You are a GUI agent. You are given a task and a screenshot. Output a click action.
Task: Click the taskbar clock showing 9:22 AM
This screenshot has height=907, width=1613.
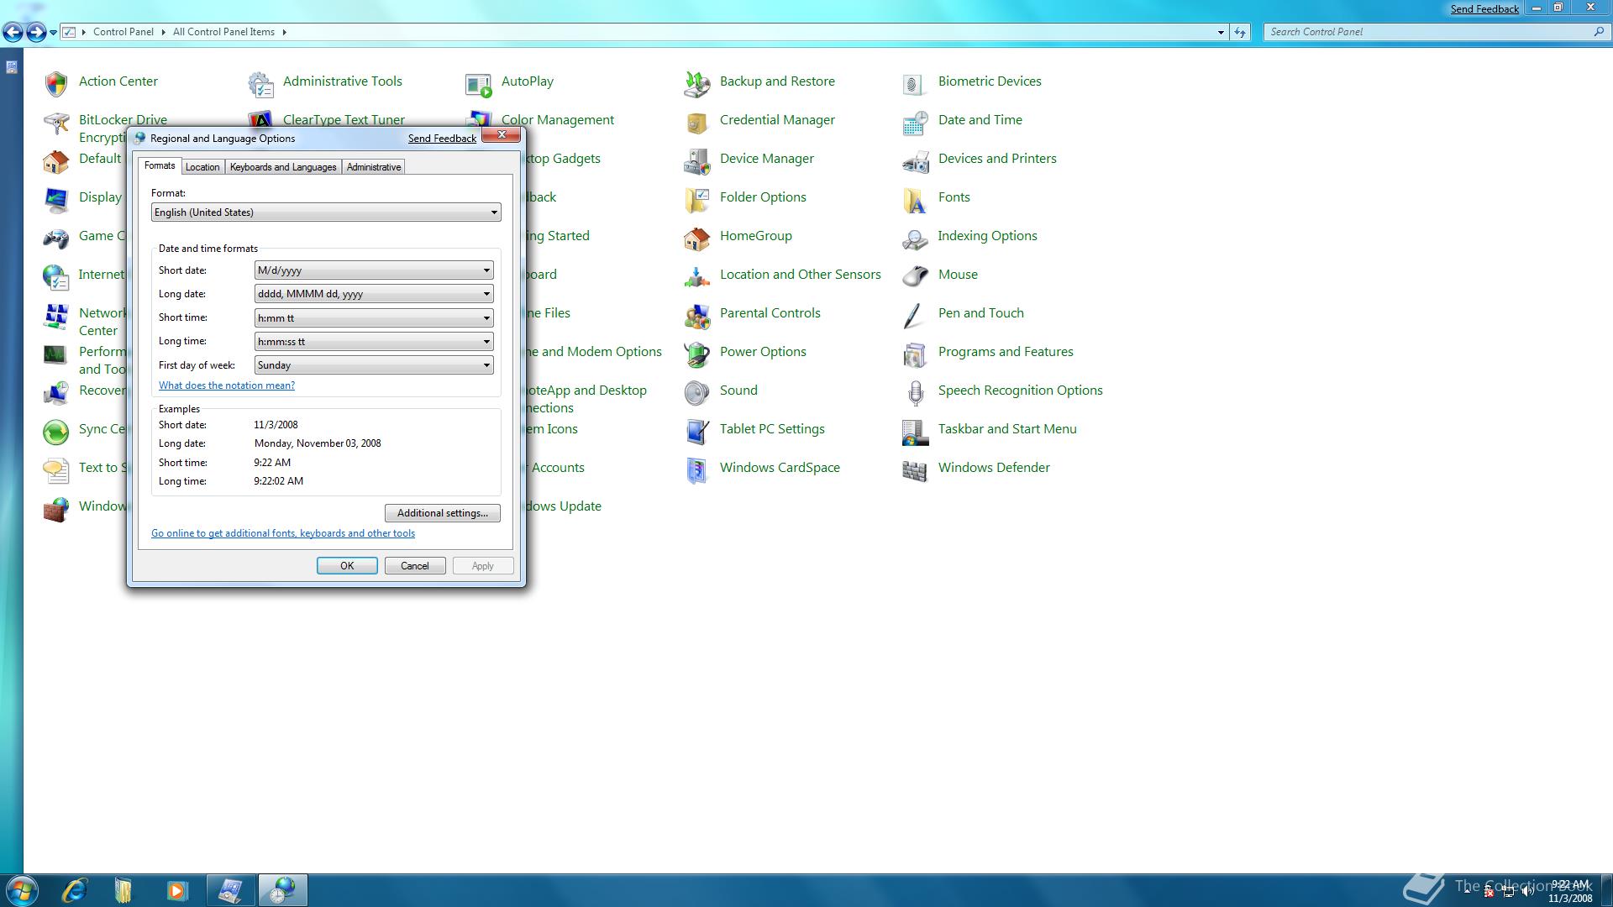pos(1570,891)
